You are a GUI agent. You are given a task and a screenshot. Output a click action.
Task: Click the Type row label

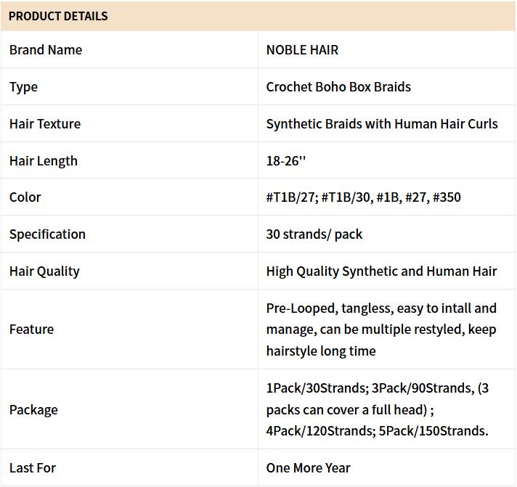23,87
